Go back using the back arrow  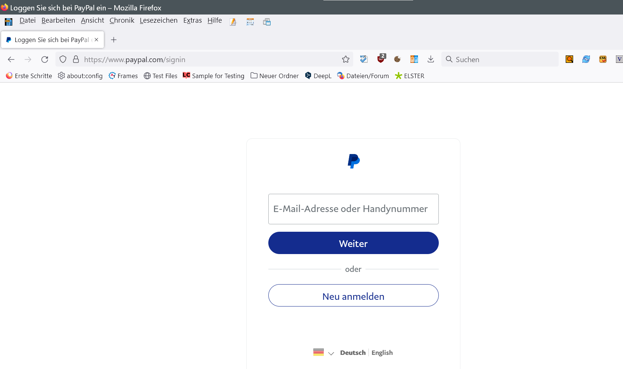(x=11, y=60)
